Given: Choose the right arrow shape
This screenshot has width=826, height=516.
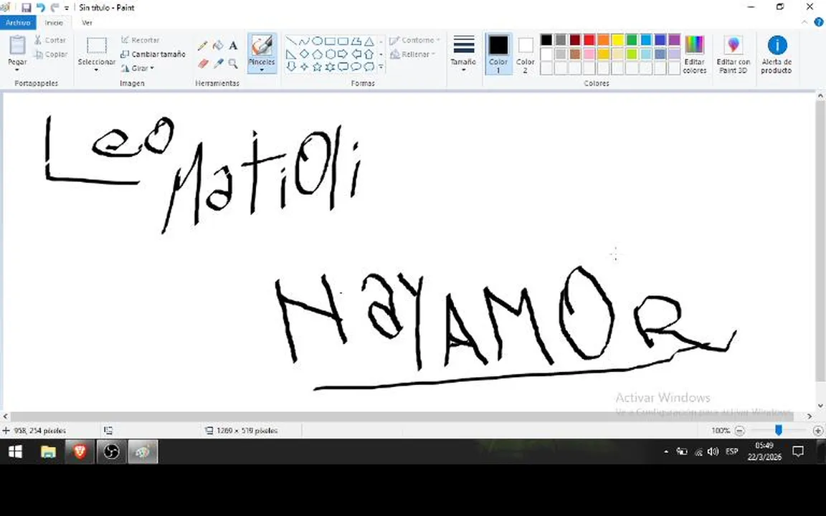Looking at the screenshot, I should [x=343, y=54].
